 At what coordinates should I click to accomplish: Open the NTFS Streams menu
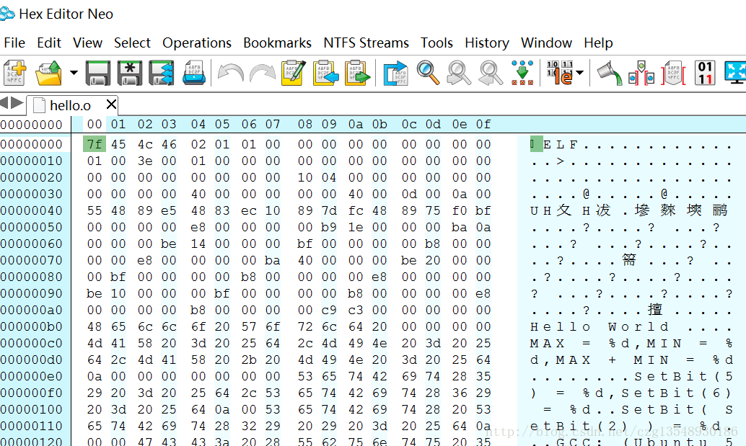(x=367, y=43)
